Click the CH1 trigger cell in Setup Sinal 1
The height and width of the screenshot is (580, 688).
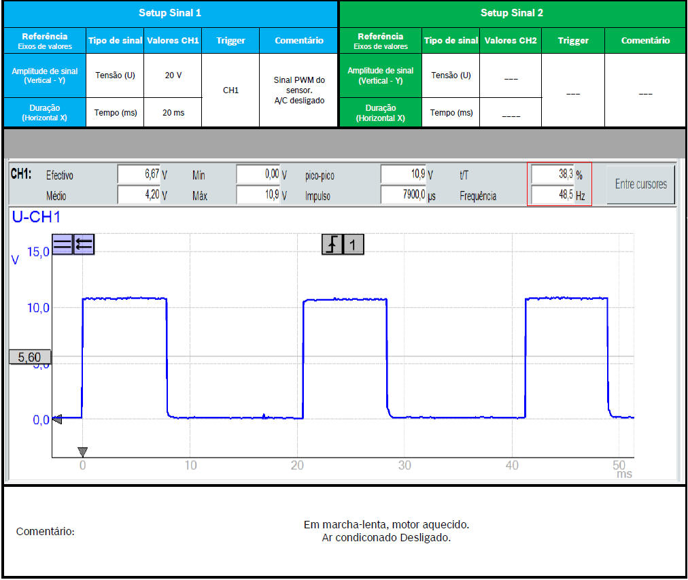230,90
